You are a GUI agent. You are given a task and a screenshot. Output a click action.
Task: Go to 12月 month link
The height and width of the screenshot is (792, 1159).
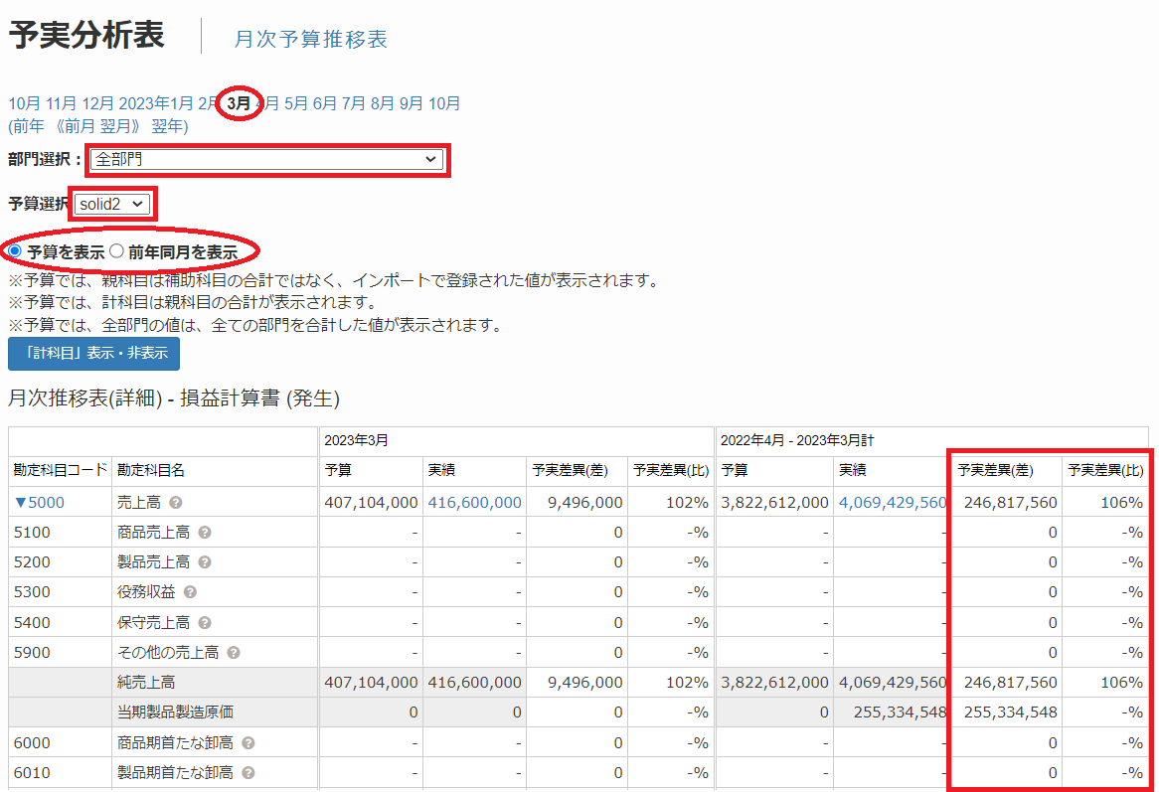click(97, 103)
